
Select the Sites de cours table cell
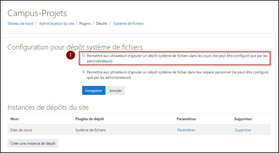point(21,130)
